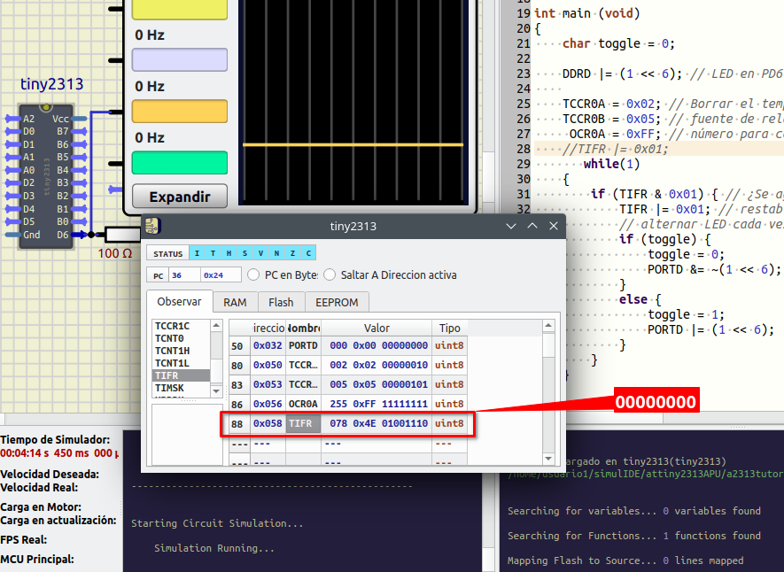Toggle Saltar A Direccion activa option
This screenshot has width=784, height=572.
(x=330, y=274)
